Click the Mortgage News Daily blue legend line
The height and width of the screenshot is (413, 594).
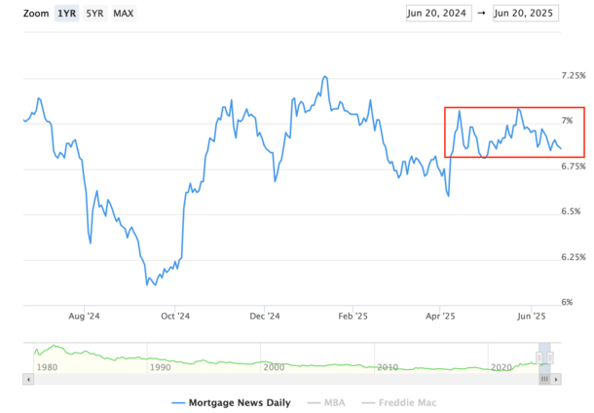178,401
